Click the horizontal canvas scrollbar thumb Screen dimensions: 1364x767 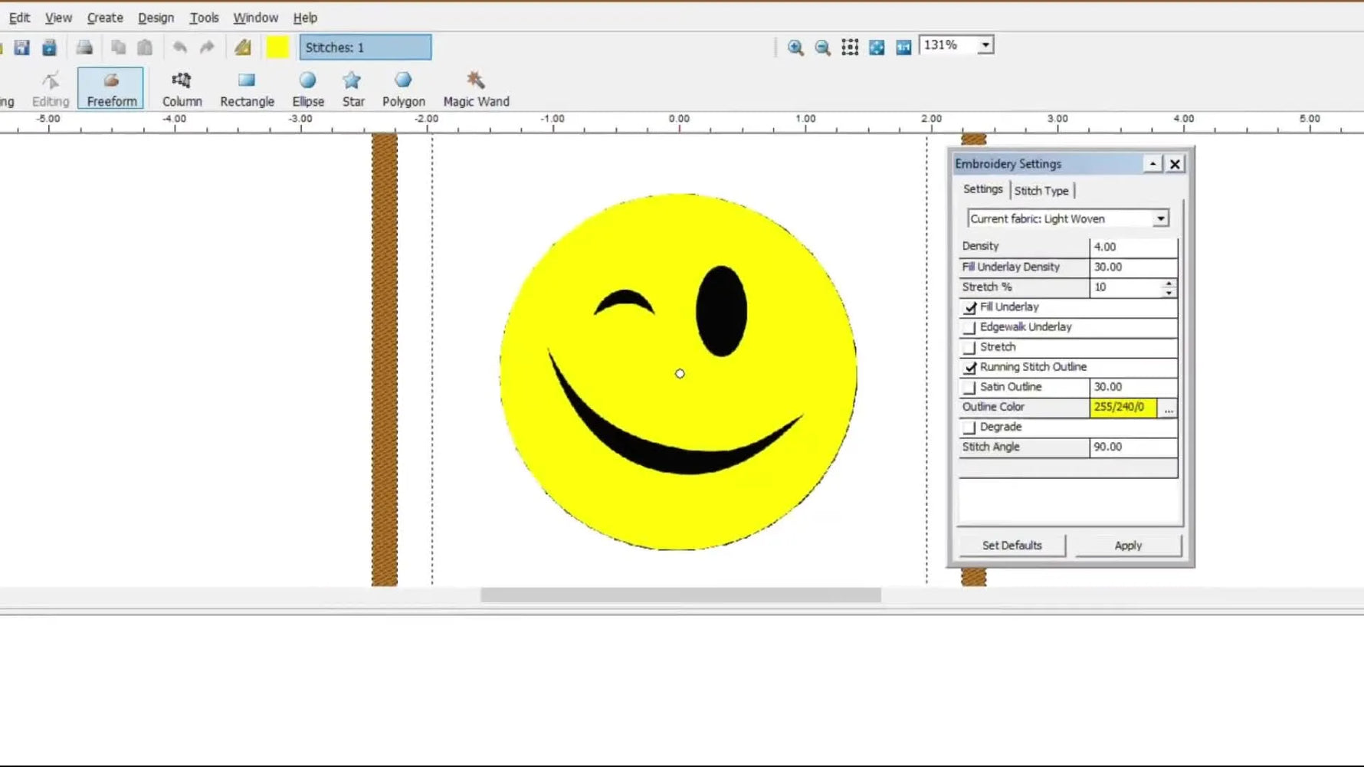[680, 595]
